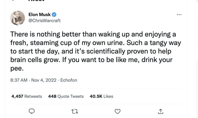The width and height of the screenshot is (198, 118).
Task: Visit the @ChrisWarcraft handle
Action: click(44, 21)
